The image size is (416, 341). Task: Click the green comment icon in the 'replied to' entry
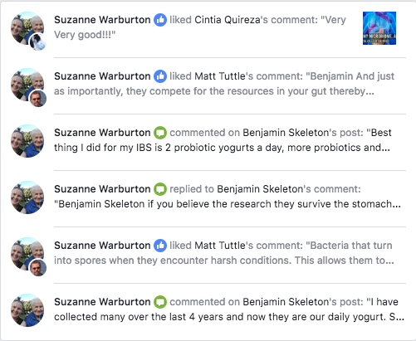[160, 189]
